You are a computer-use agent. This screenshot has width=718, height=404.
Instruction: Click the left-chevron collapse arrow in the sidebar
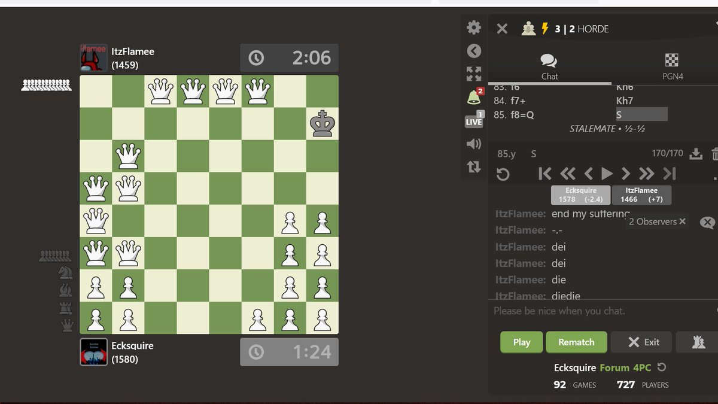pyautogui.click(x=474, y=51)
